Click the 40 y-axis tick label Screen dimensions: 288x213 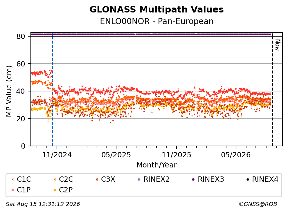coord(21,91)
